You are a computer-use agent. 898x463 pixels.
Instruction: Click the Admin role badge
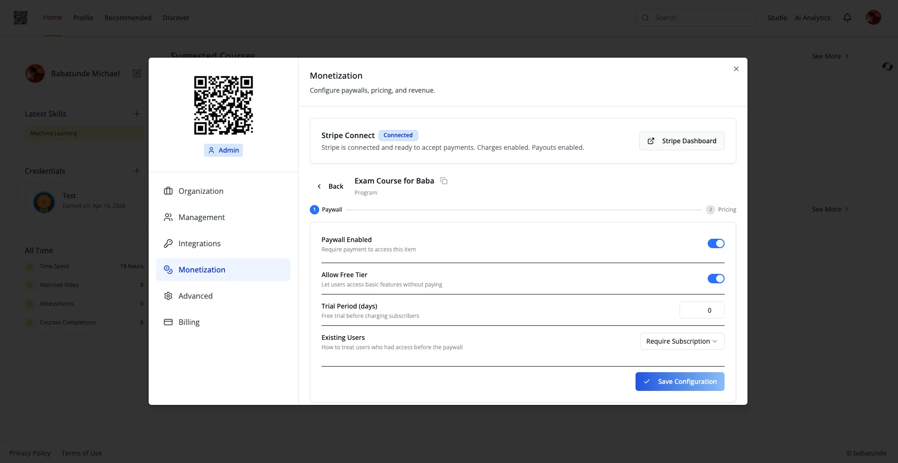pos(224,150)
